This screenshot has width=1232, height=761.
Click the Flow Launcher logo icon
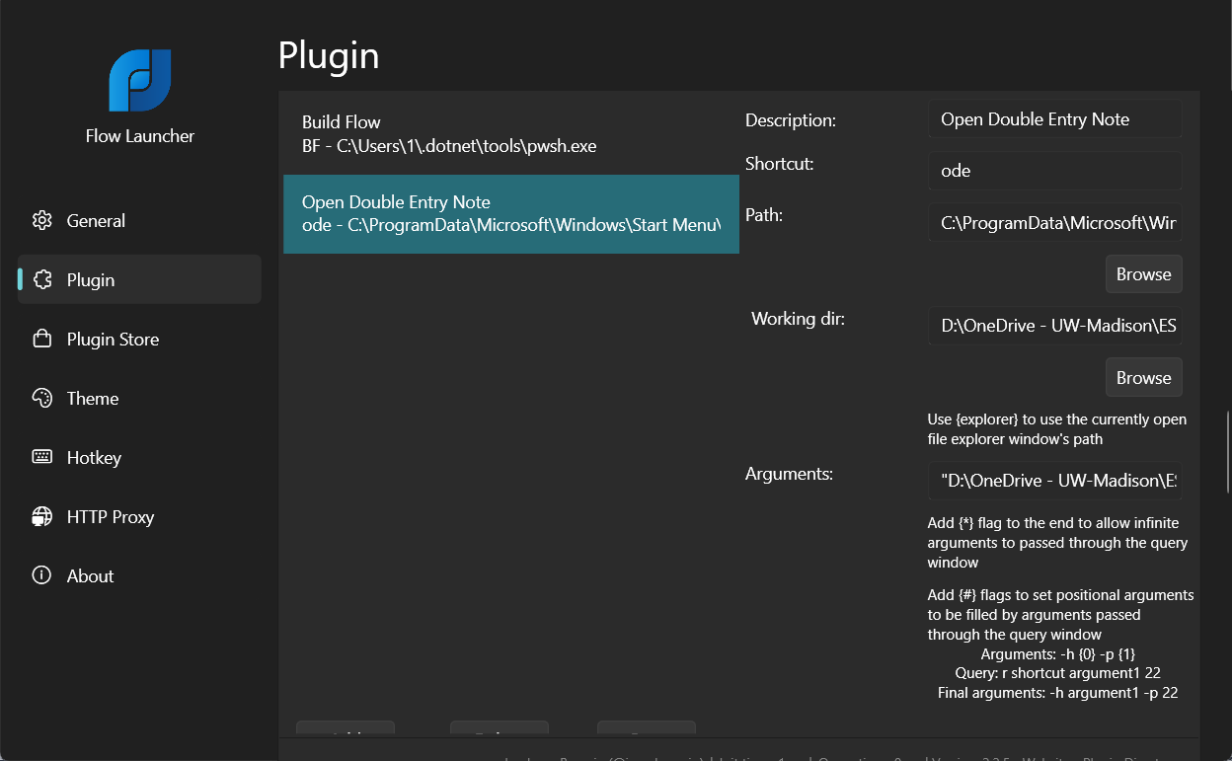click(140, 80)
